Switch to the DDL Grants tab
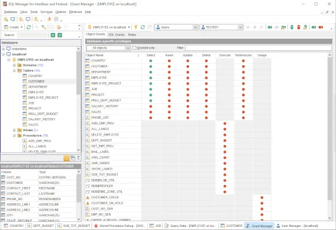This screenshot has width=336, height=230. tap(116, 34)
